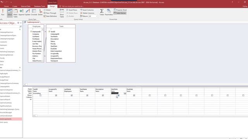This screenshot has width=248, height=139.
Task: Click the Union query button
Action: tap(47, 10)
